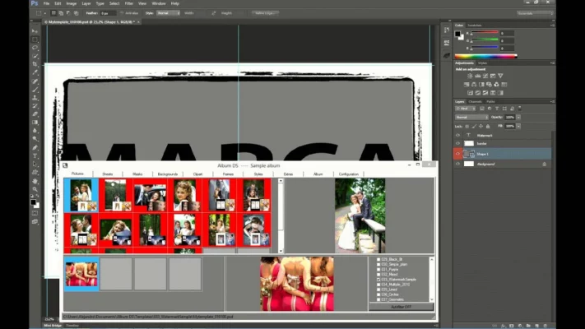Select the Eraser tool
The width and height of the screenshot is (585, 329).
point(35,114)
